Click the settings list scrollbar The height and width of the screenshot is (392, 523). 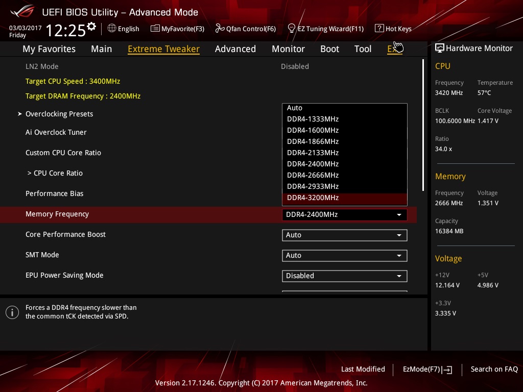tap(423, 125)
